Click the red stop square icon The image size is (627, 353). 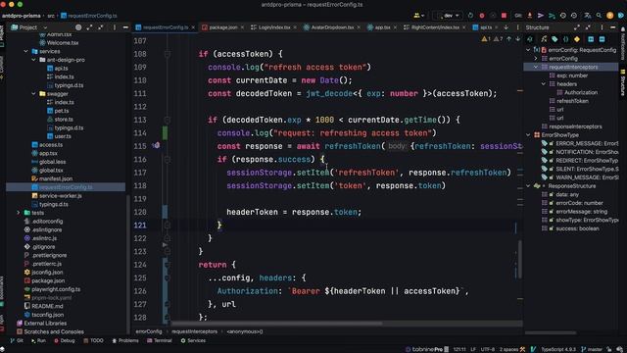point(504,16)
